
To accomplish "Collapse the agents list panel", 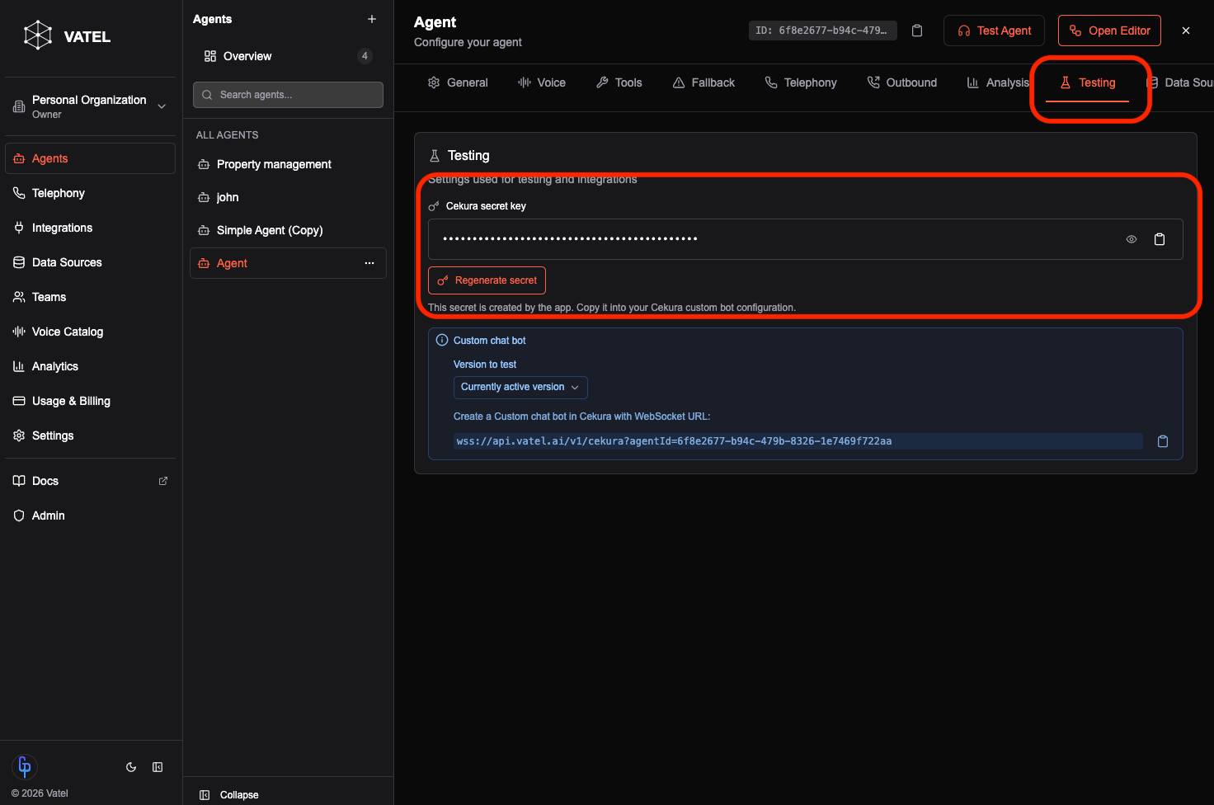I will click(x=229, y=795).
